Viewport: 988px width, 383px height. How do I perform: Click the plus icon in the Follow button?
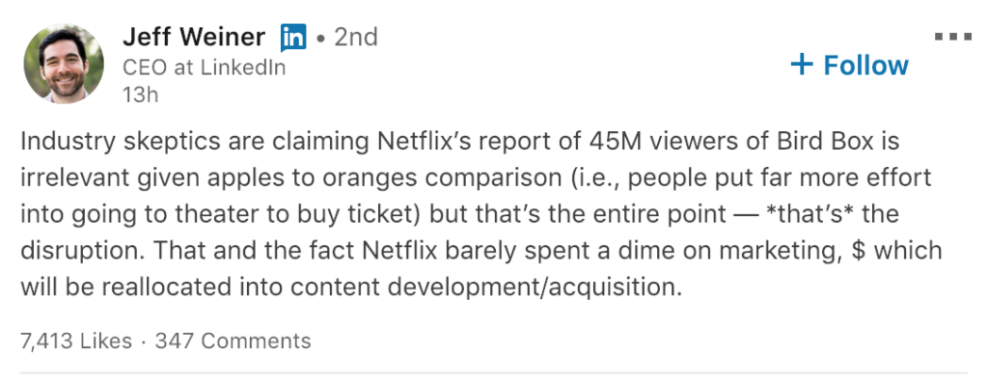click(802, 65)
